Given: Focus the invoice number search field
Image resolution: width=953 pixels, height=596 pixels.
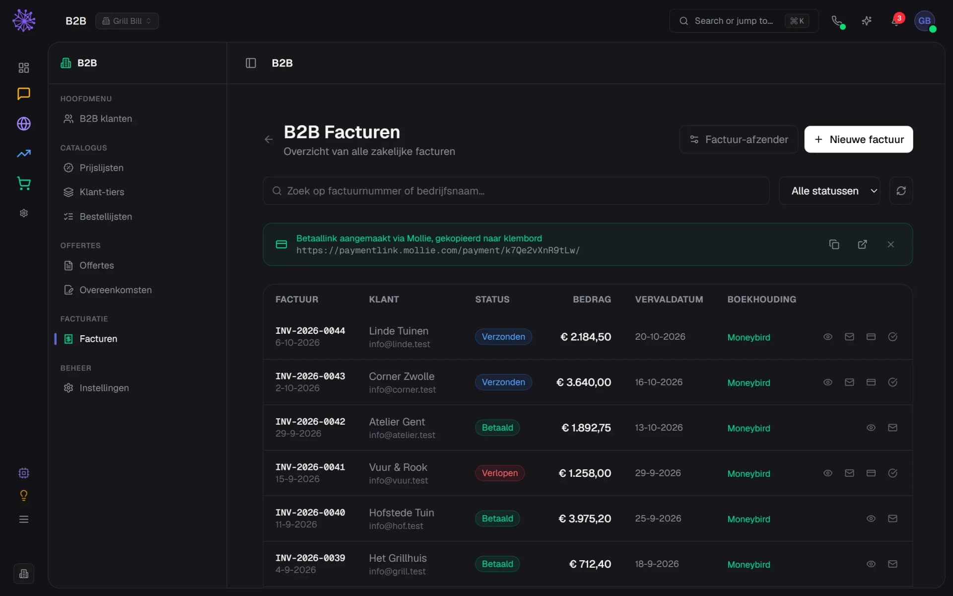Looking at the screenshot, I should point(516,191).
